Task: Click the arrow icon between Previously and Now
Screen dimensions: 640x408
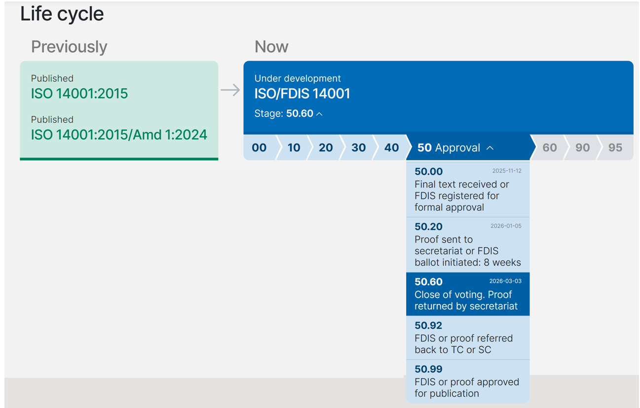Action: coord(230,90)
